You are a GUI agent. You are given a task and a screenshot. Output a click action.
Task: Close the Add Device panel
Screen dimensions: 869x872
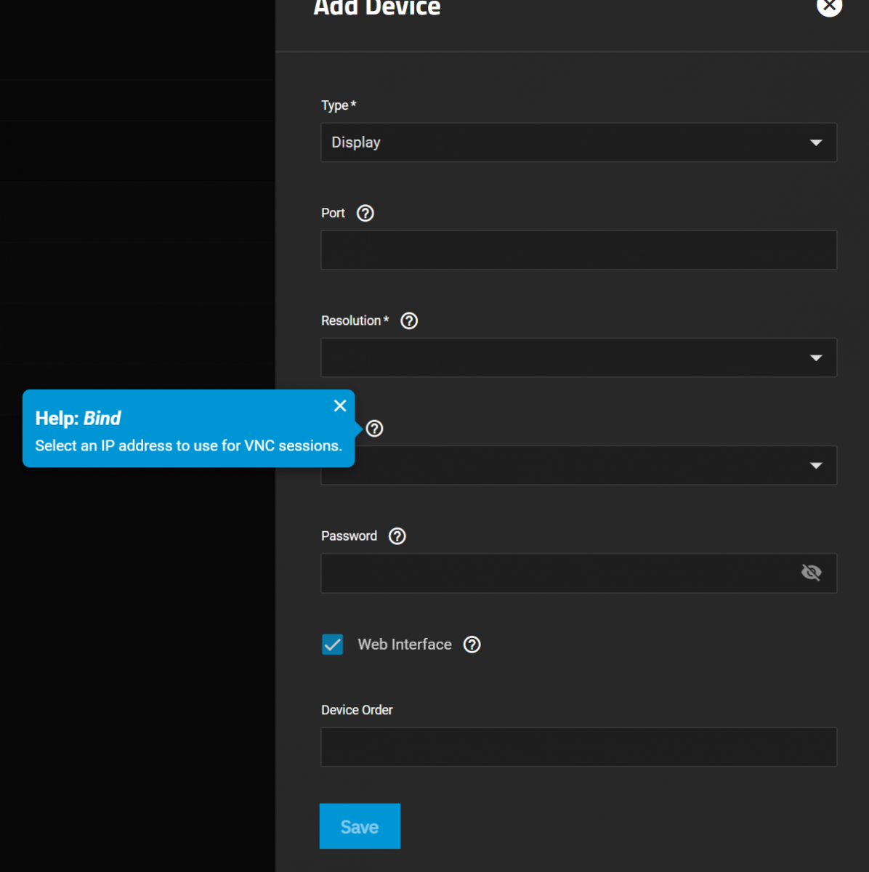pos(829,6)
